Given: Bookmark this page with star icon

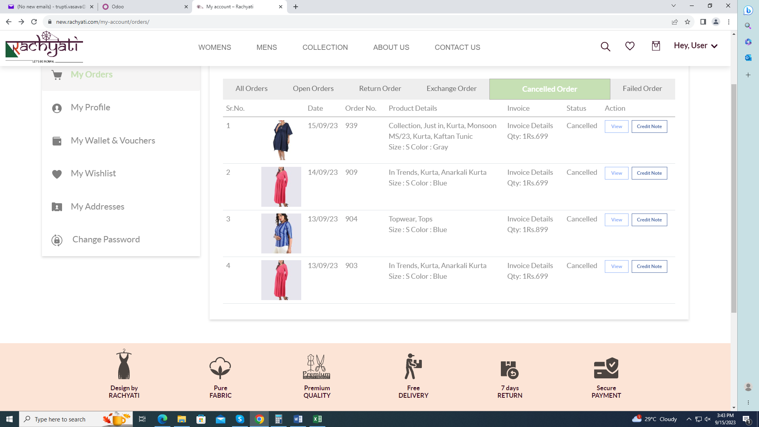Looking at the screenshot, I should pyautogui.click(x=687, y=22).
